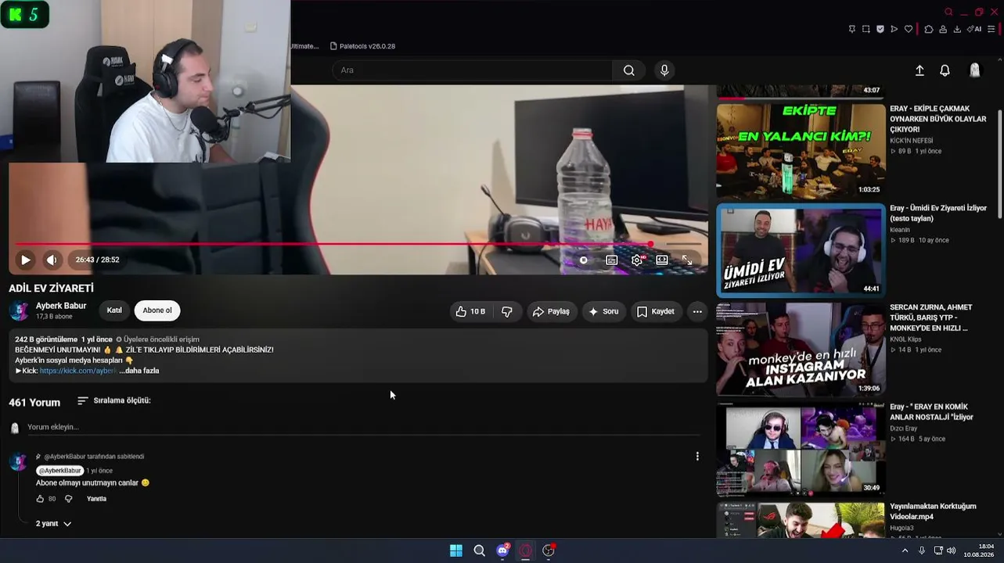Open the YouTube upload/create icon

pyautogui.click(x=919, y=70)
